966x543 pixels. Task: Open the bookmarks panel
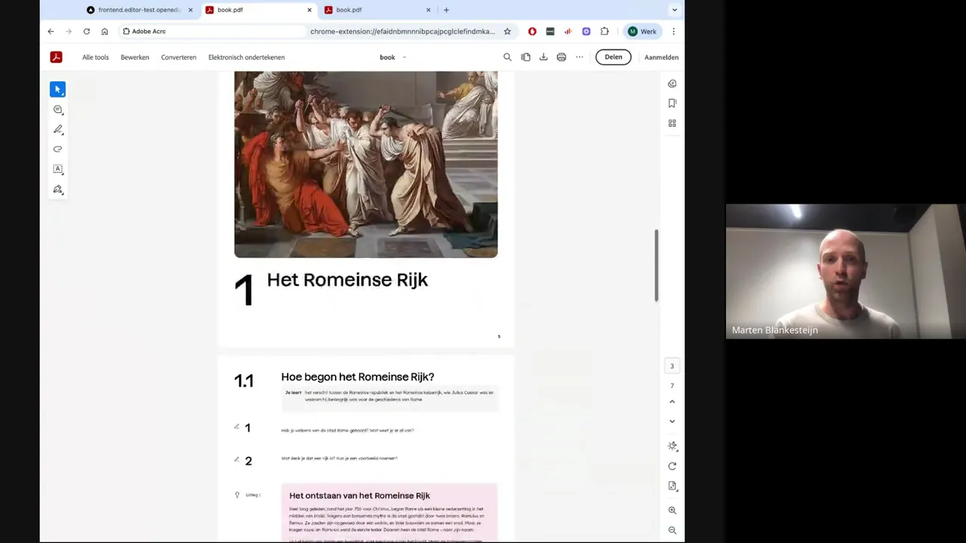click(x=672, y=103)
